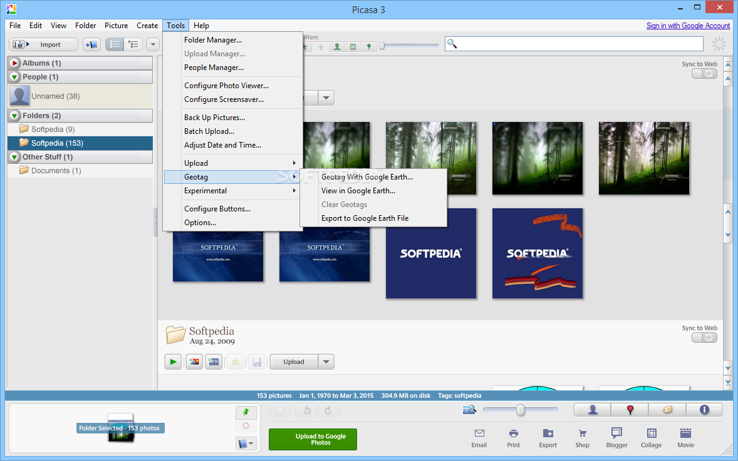Select Unnamed (38) person
The width and height of the screenshot is (738, 461).
80,96
